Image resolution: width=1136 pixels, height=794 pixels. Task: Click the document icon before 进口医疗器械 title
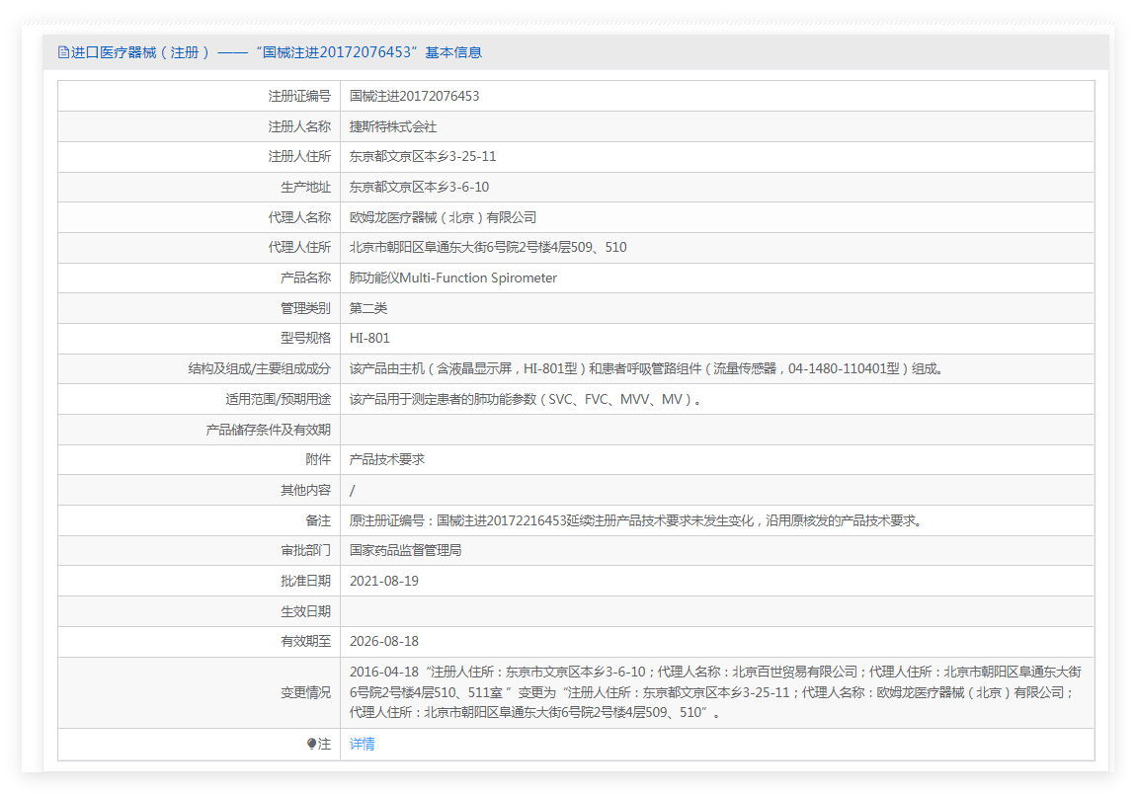click(64, 52)
